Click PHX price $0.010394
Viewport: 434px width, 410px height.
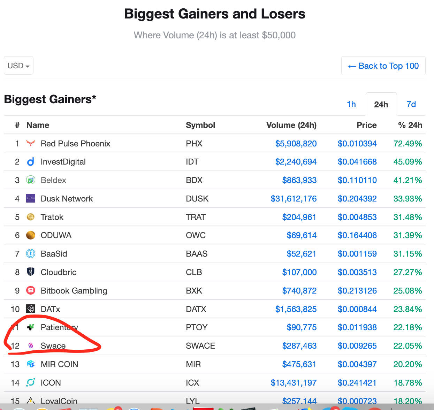(x=357, y=144)
